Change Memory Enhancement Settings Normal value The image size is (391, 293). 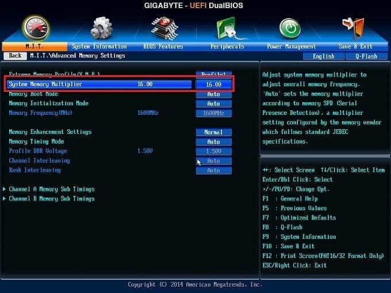point(213,132)
